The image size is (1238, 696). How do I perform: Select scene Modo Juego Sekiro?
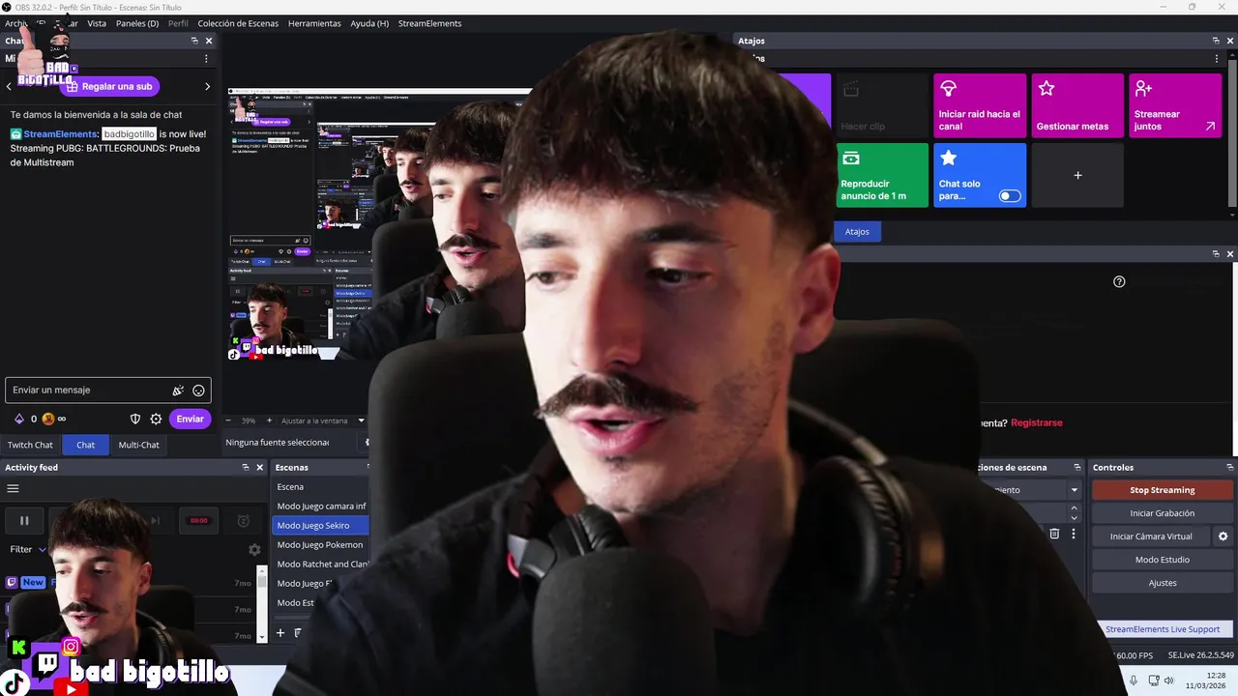pos(321,526)
